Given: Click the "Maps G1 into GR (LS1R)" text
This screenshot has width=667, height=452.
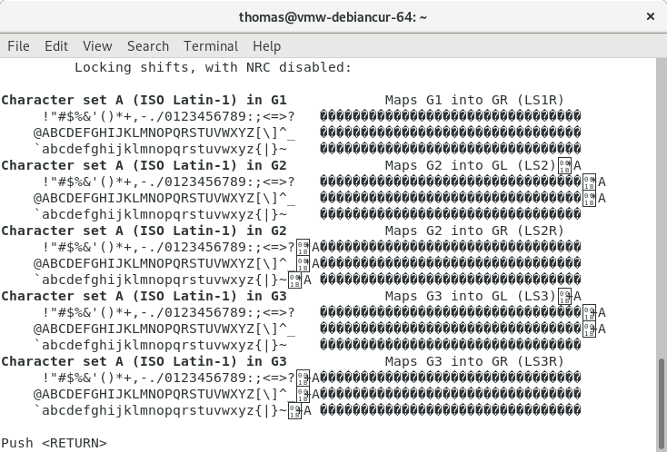Looking at the screenshot, I should [x=473, y=100].
